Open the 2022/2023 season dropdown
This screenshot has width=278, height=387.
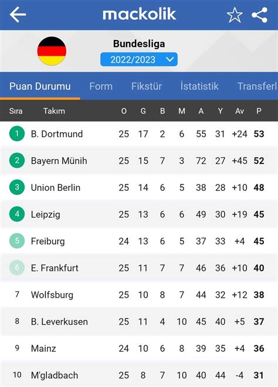click(x=139, y=59)
